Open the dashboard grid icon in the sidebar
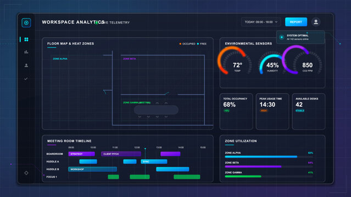351x197 pixels. pyautogui.click(x=26, y=39)
